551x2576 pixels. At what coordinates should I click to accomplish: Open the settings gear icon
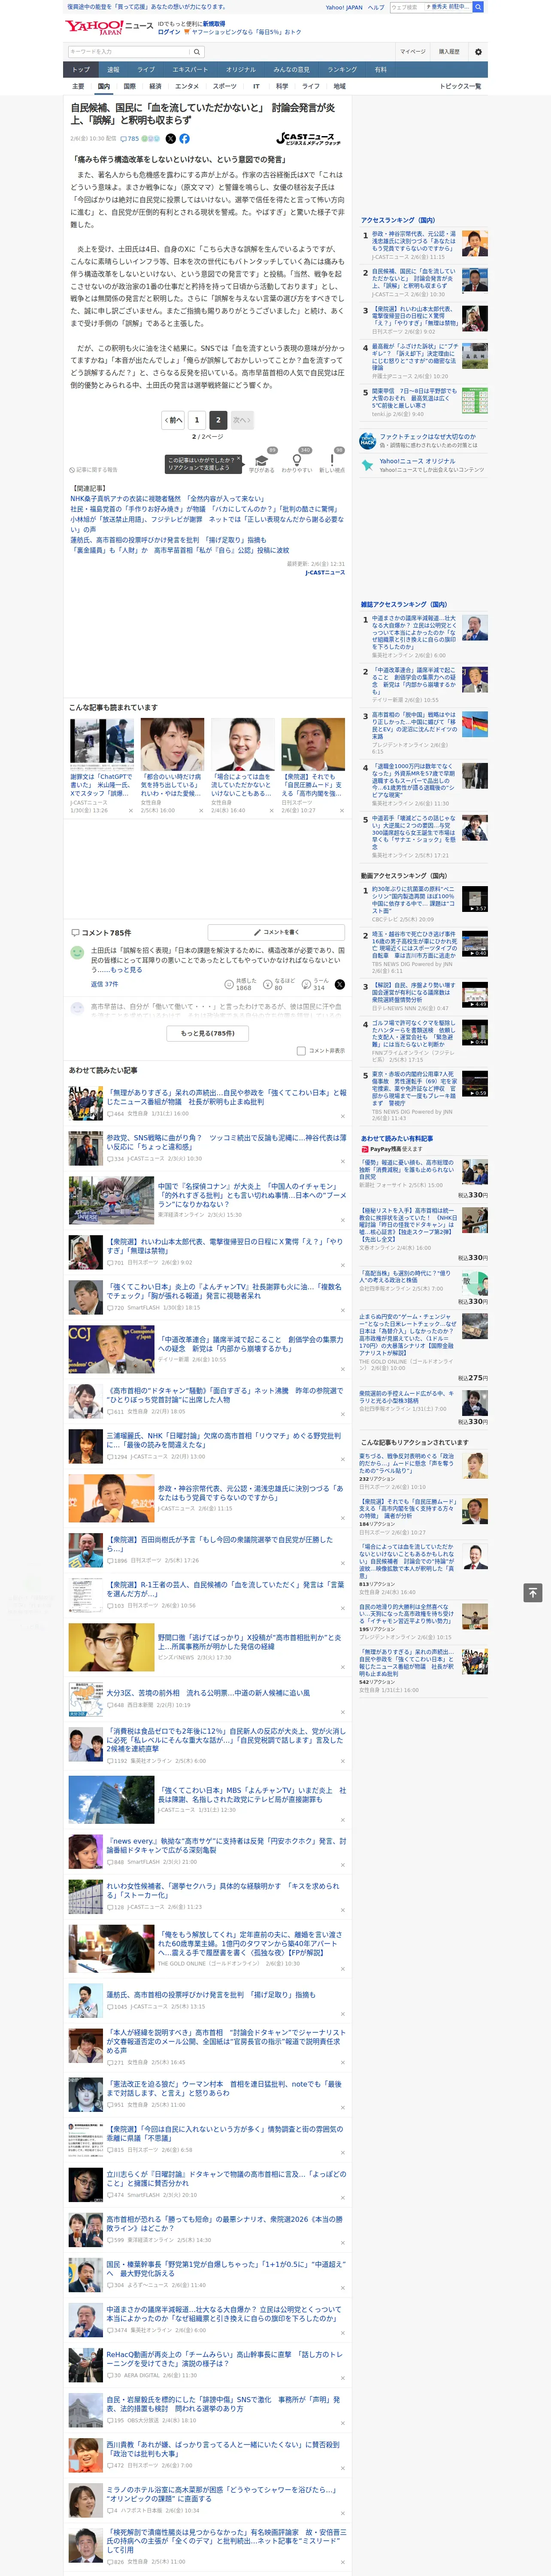click(478, 52)
